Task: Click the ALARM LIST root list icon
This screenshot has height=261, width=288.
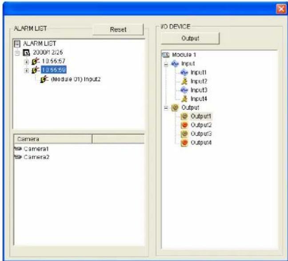Action: 17,44
